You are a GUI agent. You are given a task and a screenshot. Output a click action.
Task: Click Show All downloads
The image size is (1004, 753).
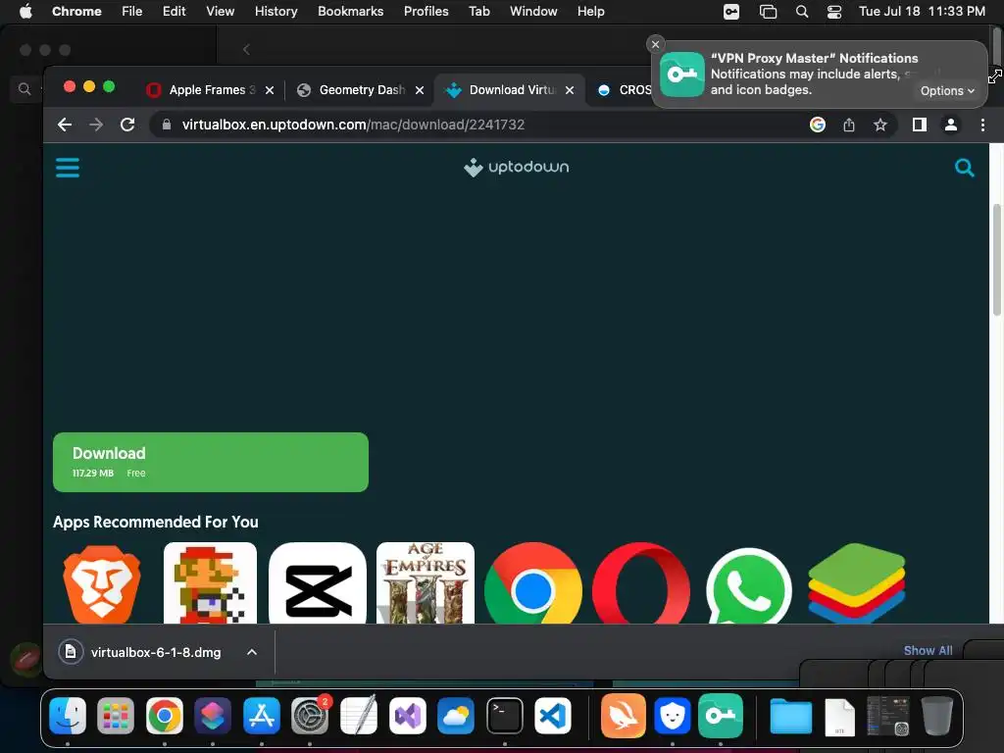click(928, 651)
